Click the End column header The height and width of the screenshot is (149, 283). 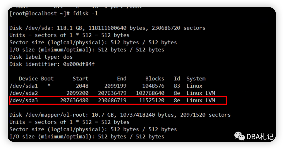(x=122, y=79)
